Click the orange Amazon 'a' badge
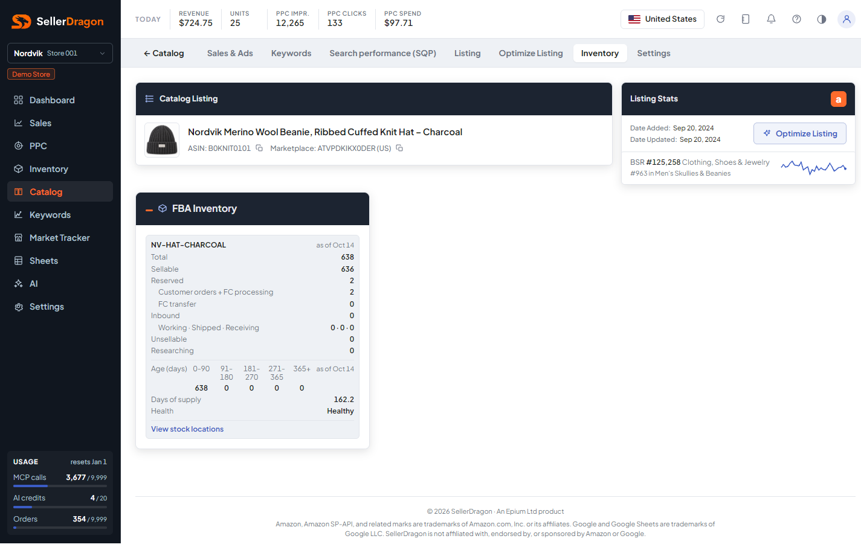Image resolution: width=861 pixels, height=556 pixels. pos(838,99)
